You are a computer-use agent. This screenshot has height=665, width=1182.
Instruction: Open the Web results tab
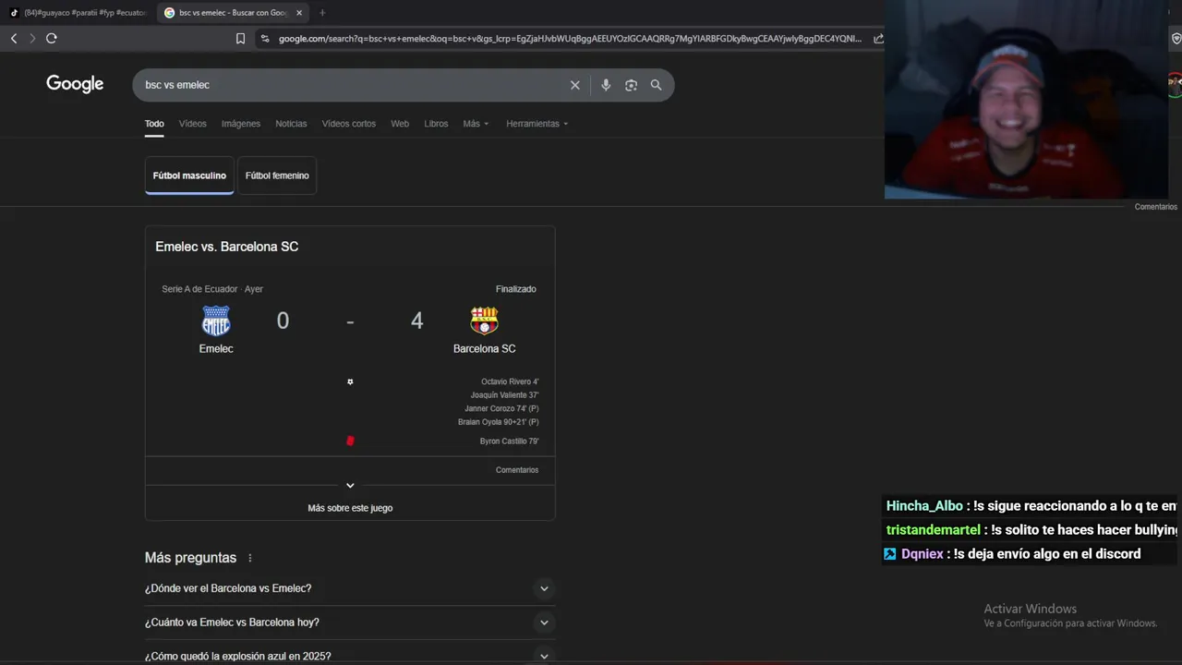pyautogui.click(x=400, y=124)
